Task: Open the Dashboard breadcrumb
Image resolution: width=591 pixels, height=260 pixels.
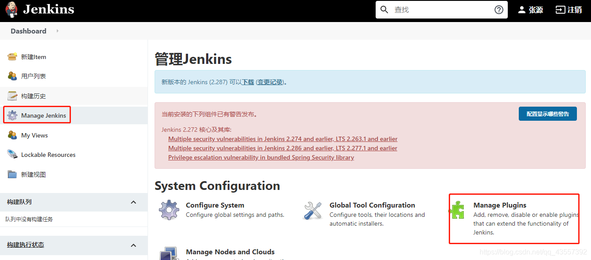Action: (29, 31)
